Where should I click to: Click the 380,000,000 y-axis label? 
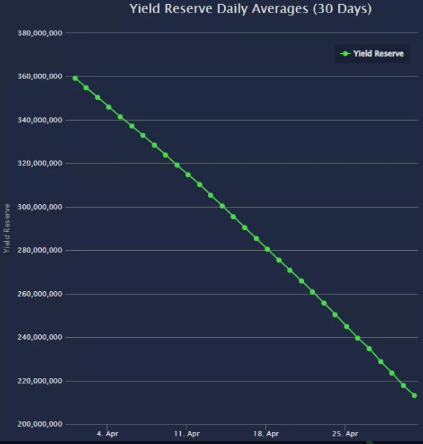pyautogui.click(x=39, y=33)
